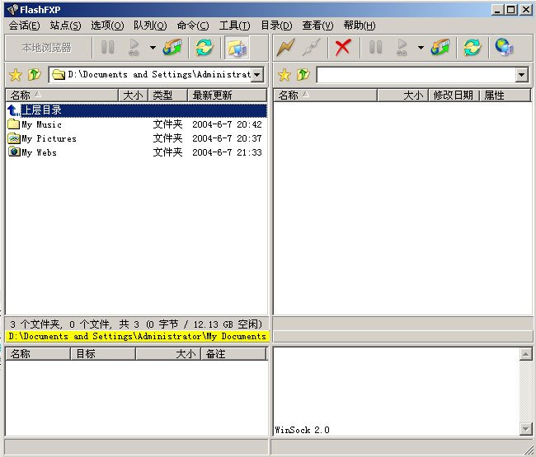Open the 选项(O) menu
536x457 pixels.
point(107,26)
